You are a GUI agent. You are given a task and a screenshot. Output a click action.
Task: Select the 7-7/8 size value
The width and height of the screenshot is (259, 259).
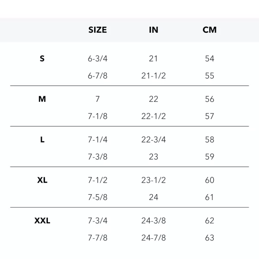click(98, 238)
